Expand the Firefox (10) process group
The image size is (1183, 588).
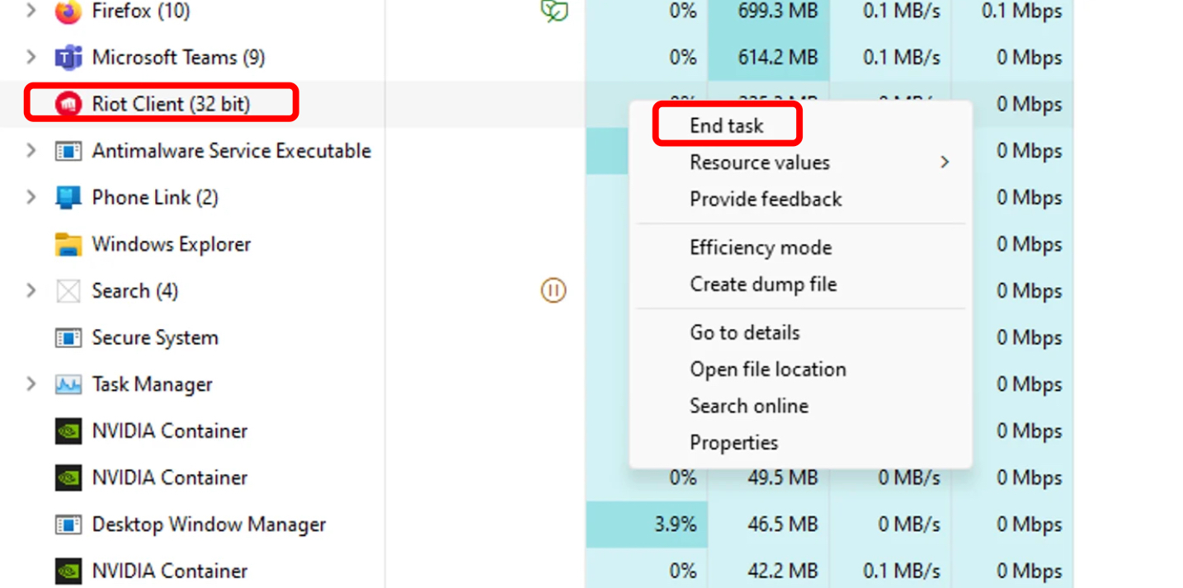31,11
